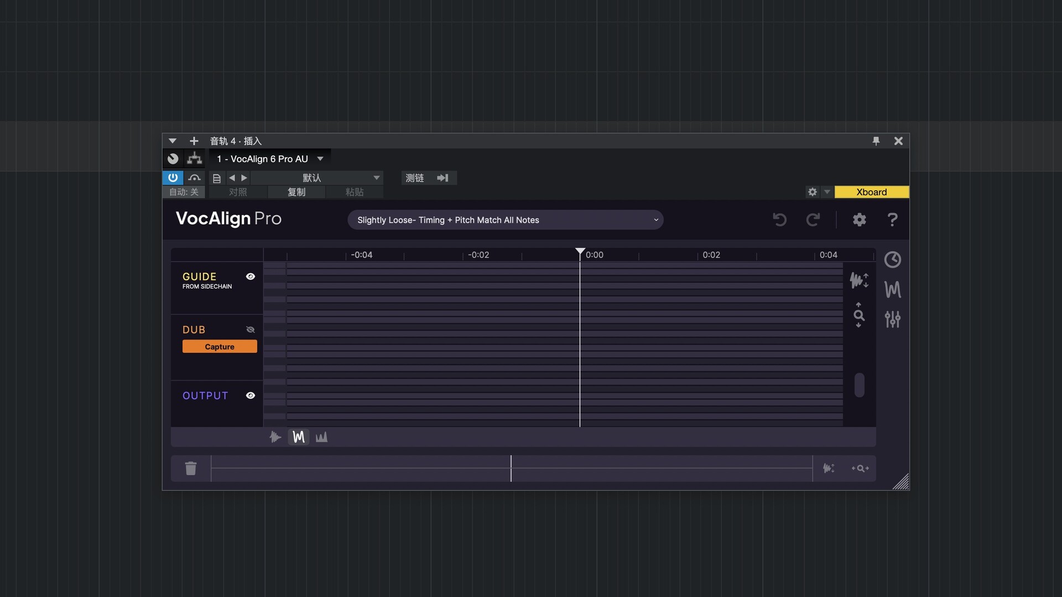The width and height of the screenshot is (1062, 597).
Task: Toggle the OUTPUT track visibility eye
Action: click(x=251, y=396)
